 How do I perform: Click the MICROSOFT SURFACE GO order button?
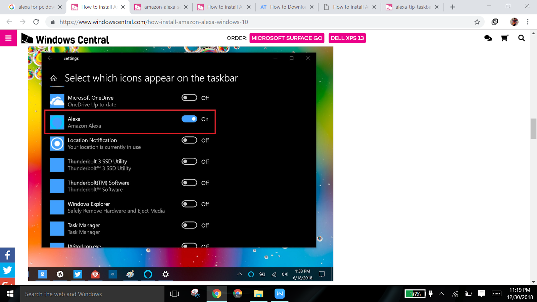click(287, 38)
